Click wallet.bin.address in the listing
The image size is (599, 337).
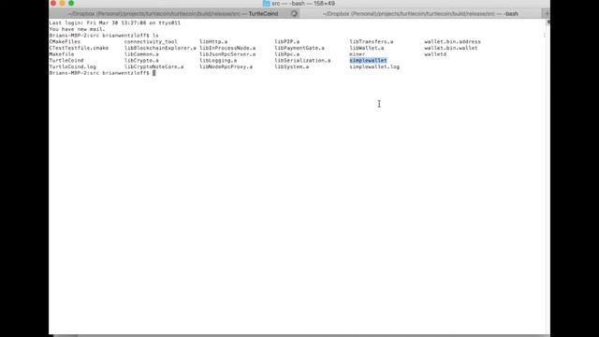click(x=453, y=41)
